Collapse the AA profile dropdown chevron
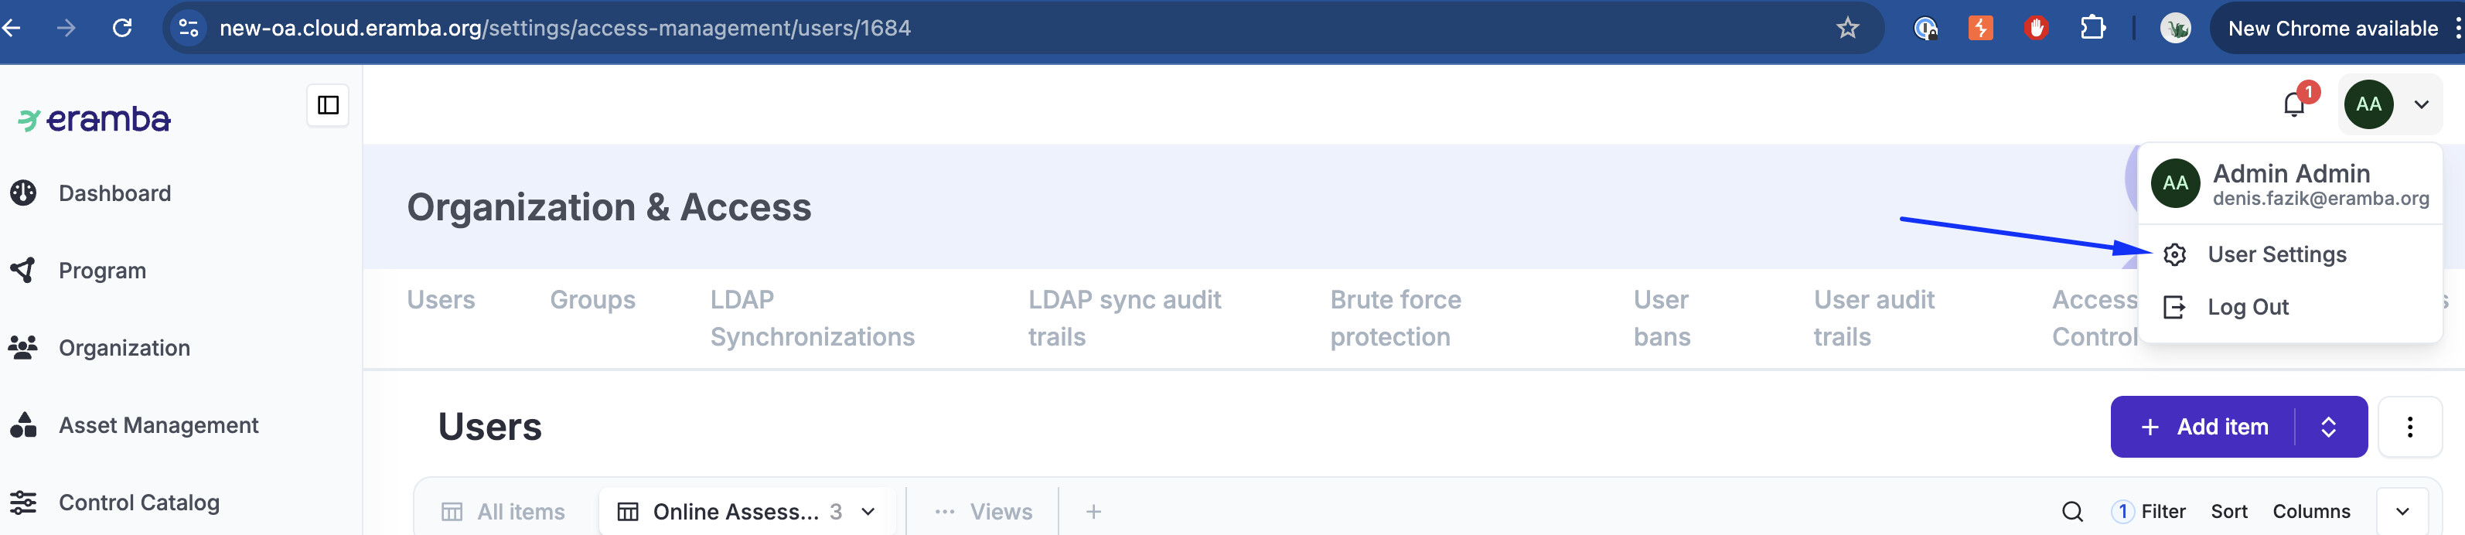 coord(2420,104)
